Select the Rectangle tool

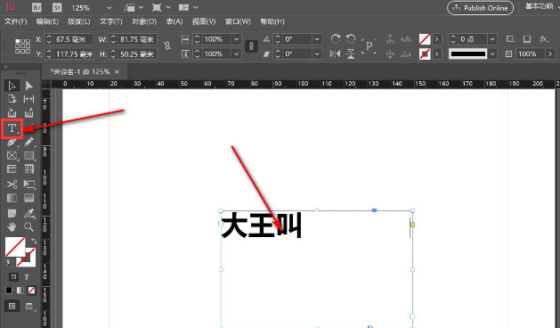click(28, 156)
